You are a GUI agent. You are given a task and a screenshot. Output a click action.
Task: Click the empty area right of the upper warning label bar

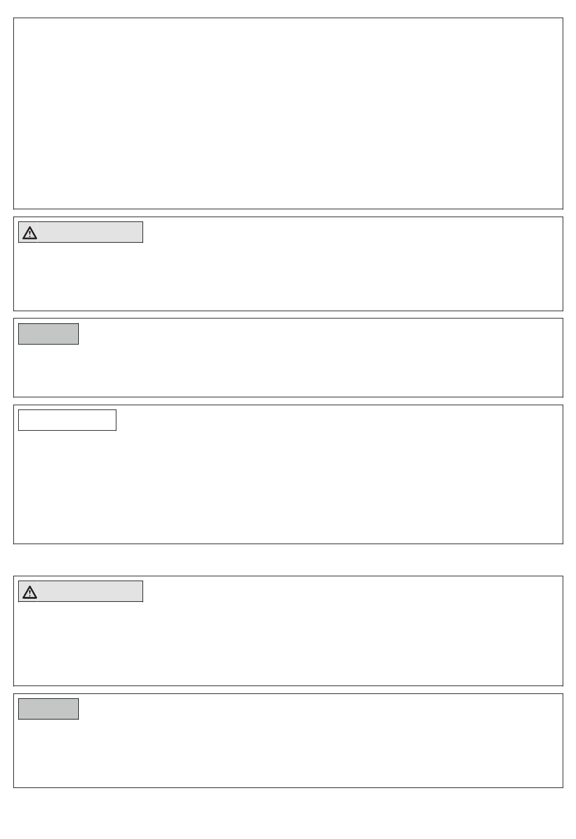pos(352,232)
